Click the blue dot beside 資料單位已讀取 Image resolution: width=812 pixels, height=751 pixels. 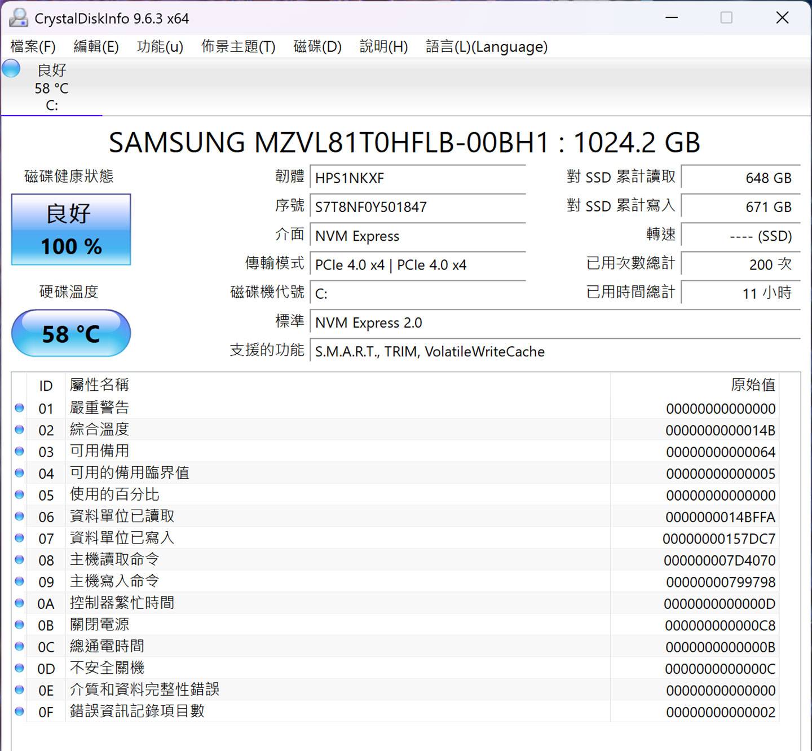click(x=19, y=516)
